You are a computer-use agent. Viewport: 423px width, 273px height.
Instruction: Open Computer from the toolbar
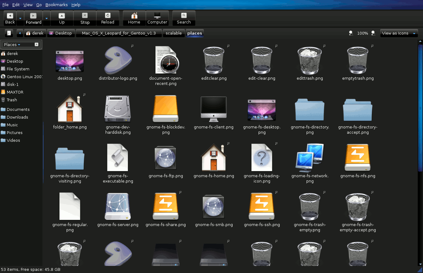click(157, 18)
